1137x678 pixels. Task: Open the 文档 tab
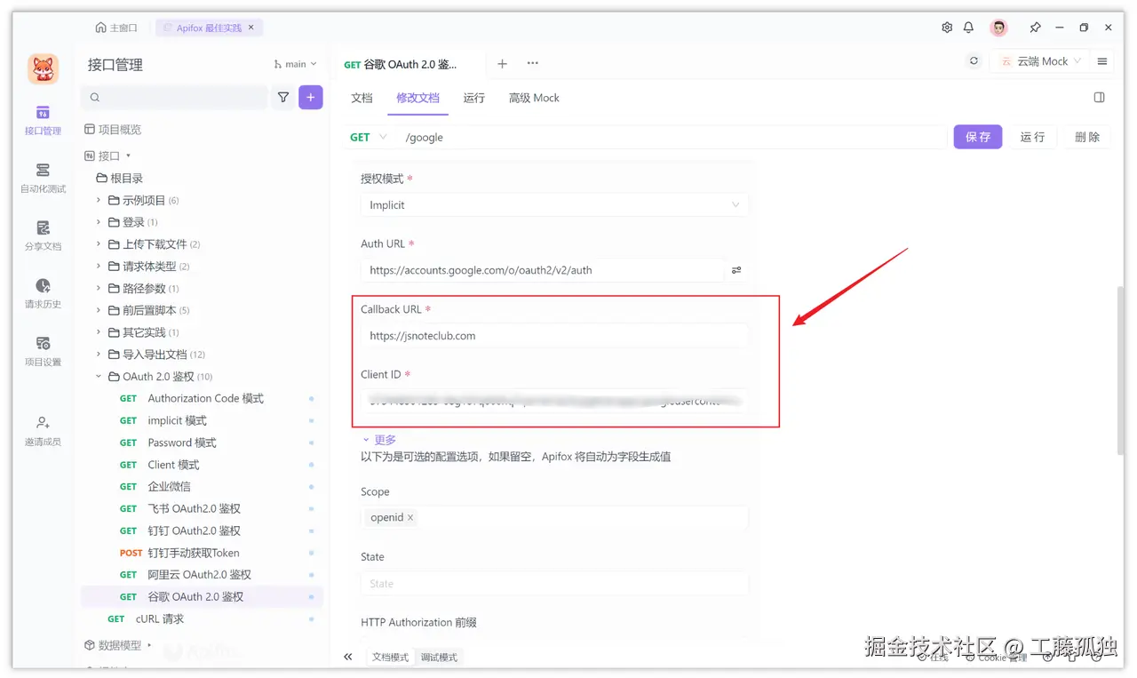point(362,98)
